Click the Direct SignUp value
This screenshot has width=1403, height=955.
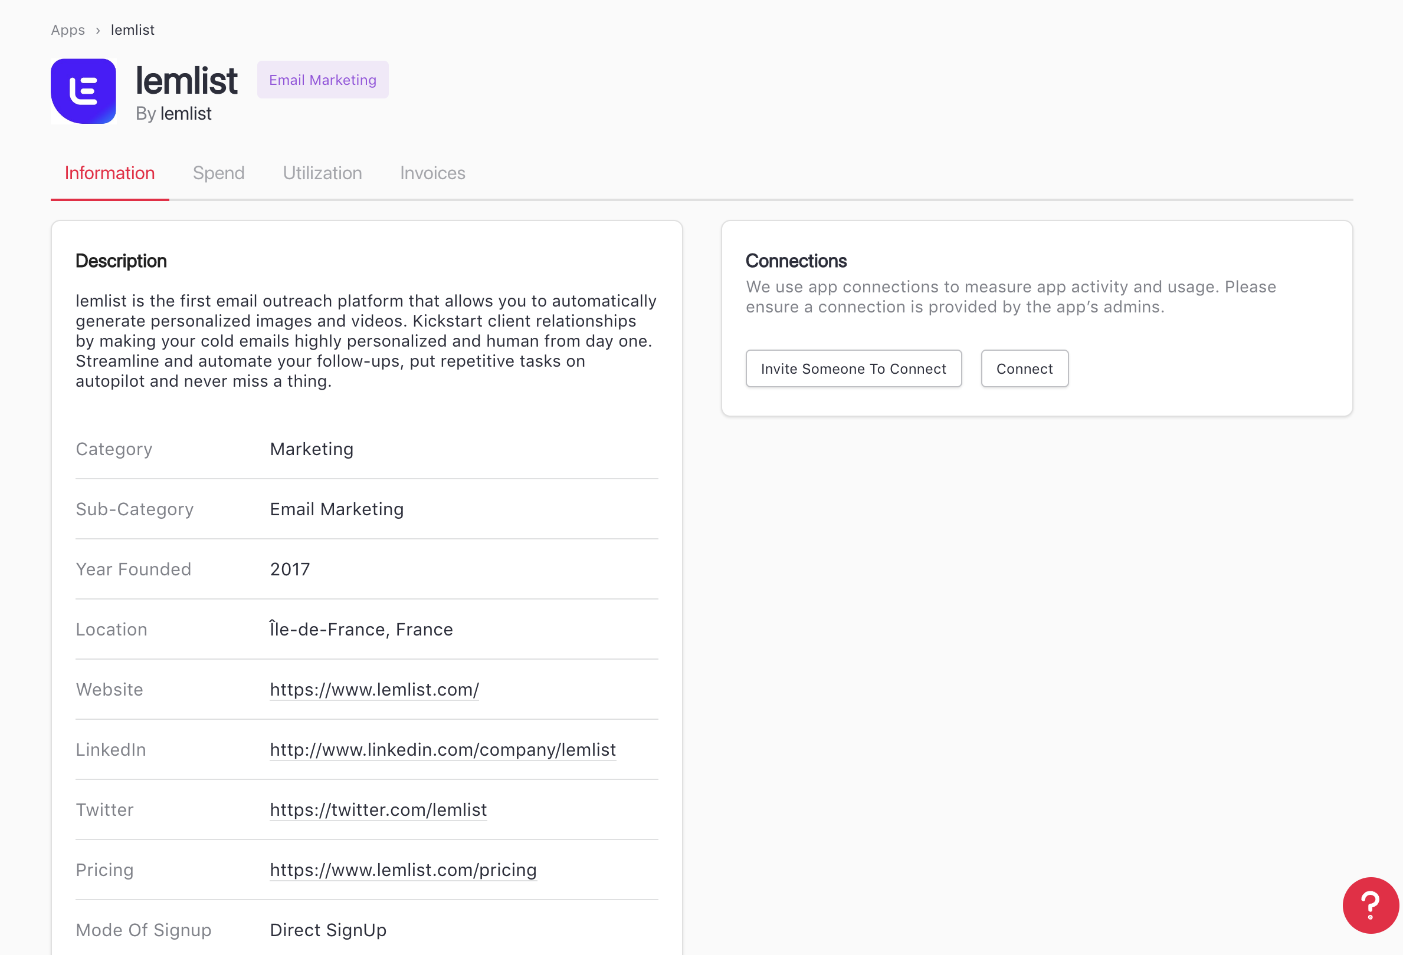coord(328,930)
